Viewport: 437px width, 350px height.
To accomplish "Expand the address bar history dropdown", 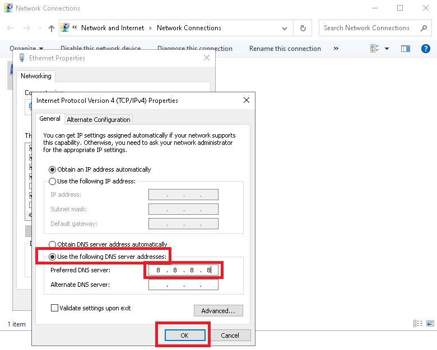I will pos(285,28).
